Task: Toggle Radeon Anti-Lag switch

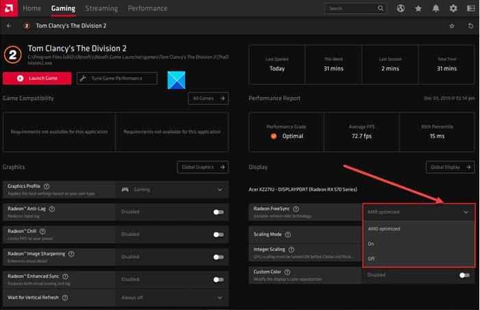Action: tap(219, 212)
